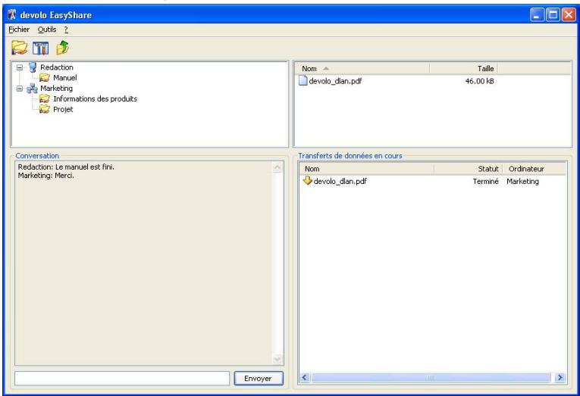Click the message 'Redaction: Le manuel est fini.'
580x396 pixels.
66,167
